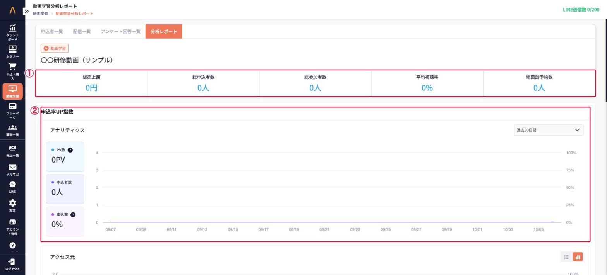Open 売上一覧 sales list
The height and width of the screenshot is (275, 607).
point(12,151)
